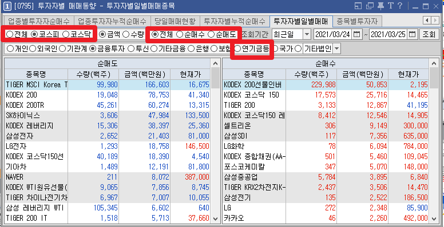Click the numbered 1 icon in title bar

[x=7, y=6]
